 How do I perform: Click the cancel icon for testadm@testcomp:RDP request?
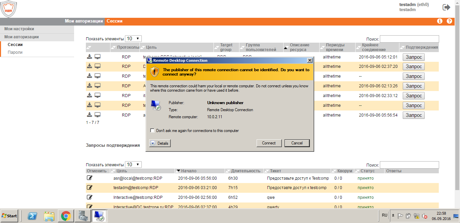(x=90, y=187)
